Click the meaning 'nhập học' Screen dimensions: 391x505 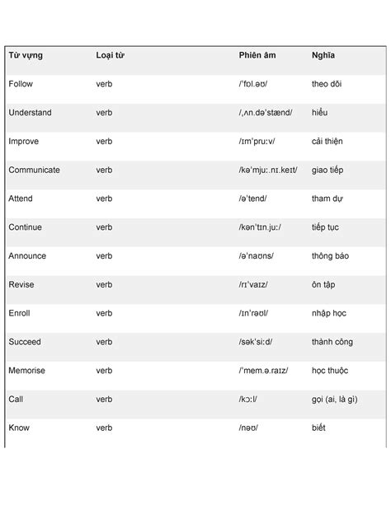(329, 313)
